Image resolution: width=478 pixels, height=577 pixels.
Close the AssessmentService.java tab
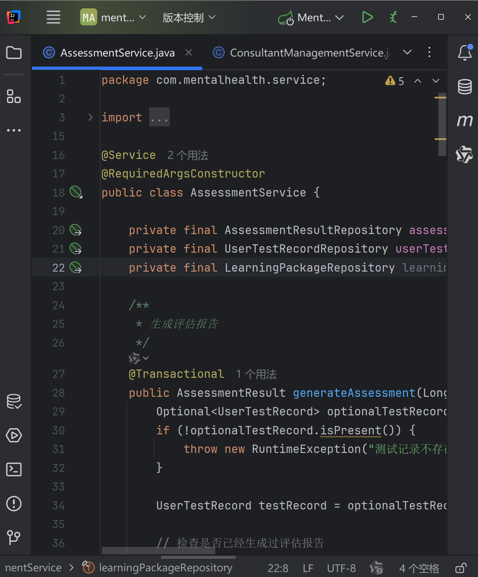pos(189,53)
